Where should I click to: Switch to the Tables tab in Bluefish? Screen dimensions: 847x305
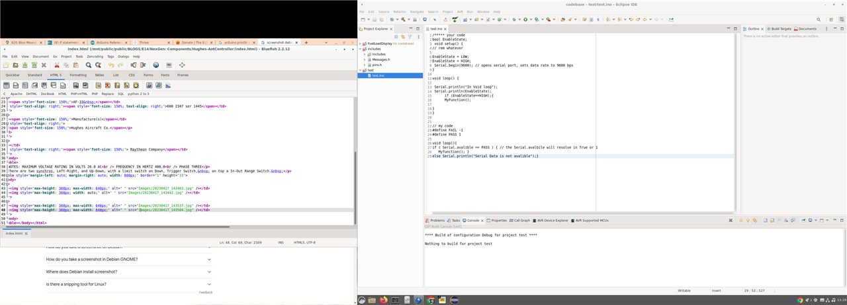click(x=99, y=75)
